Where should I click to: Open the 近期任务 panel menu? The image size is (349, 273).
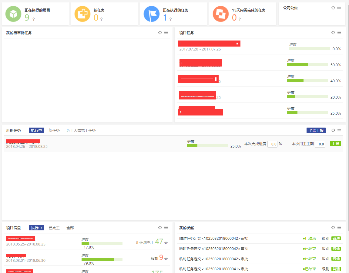(339, 130)
